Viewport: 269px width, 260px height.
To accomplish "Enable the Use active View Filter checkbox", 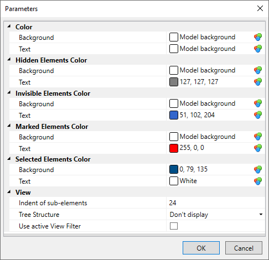I will (x=174, y=226).
